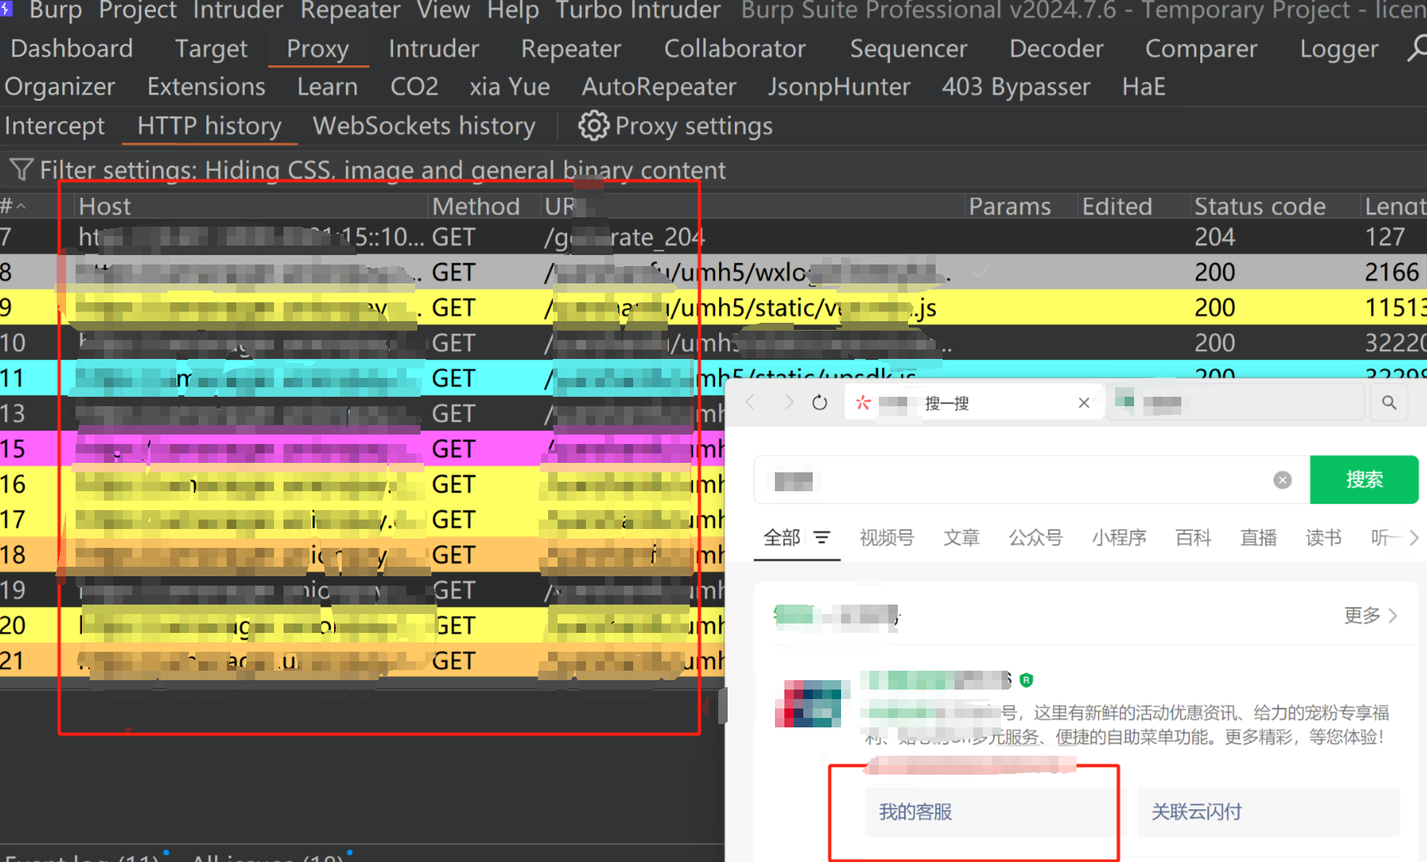Open the View menu

coord(443,10)
